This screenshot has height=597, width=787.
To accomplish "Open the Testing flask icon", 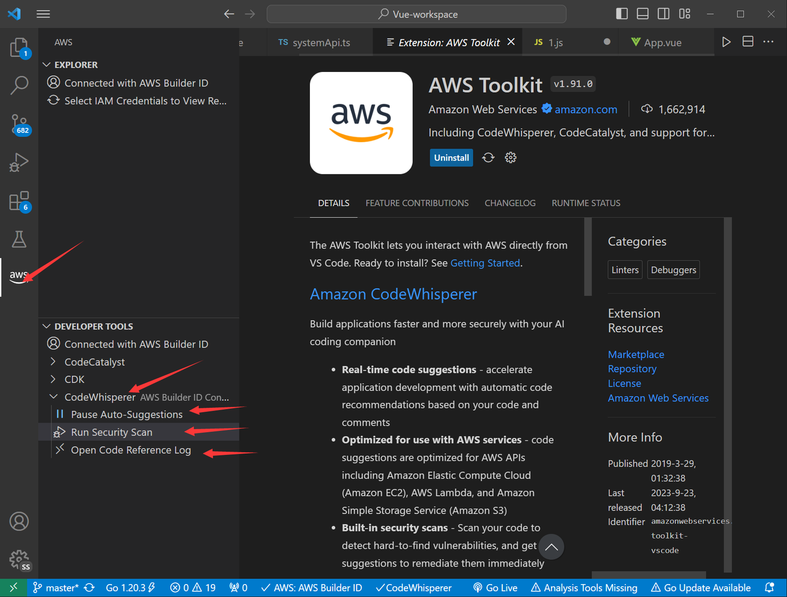I will [x=19, y=239].
